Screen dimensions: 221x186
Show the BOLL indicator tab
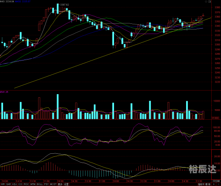point(39,184)
